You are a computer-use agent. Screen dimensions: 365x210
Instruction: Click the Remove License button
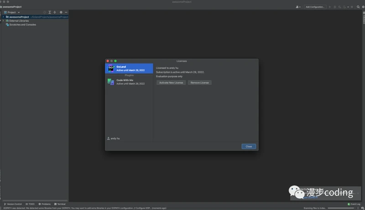(x=199, y=82)
